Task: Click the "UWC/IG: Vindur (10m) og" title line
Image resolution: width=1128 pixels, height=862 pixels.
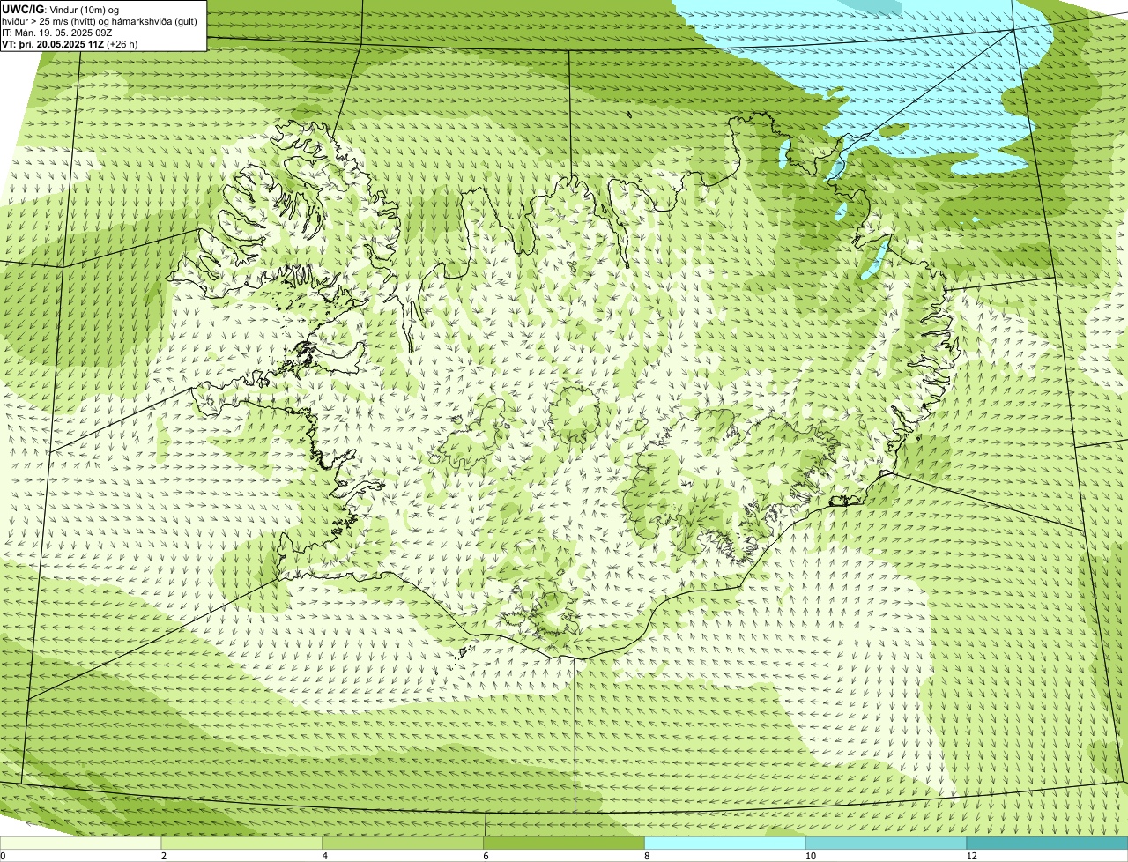Action: pyautogui.click(x=62, y=10)
